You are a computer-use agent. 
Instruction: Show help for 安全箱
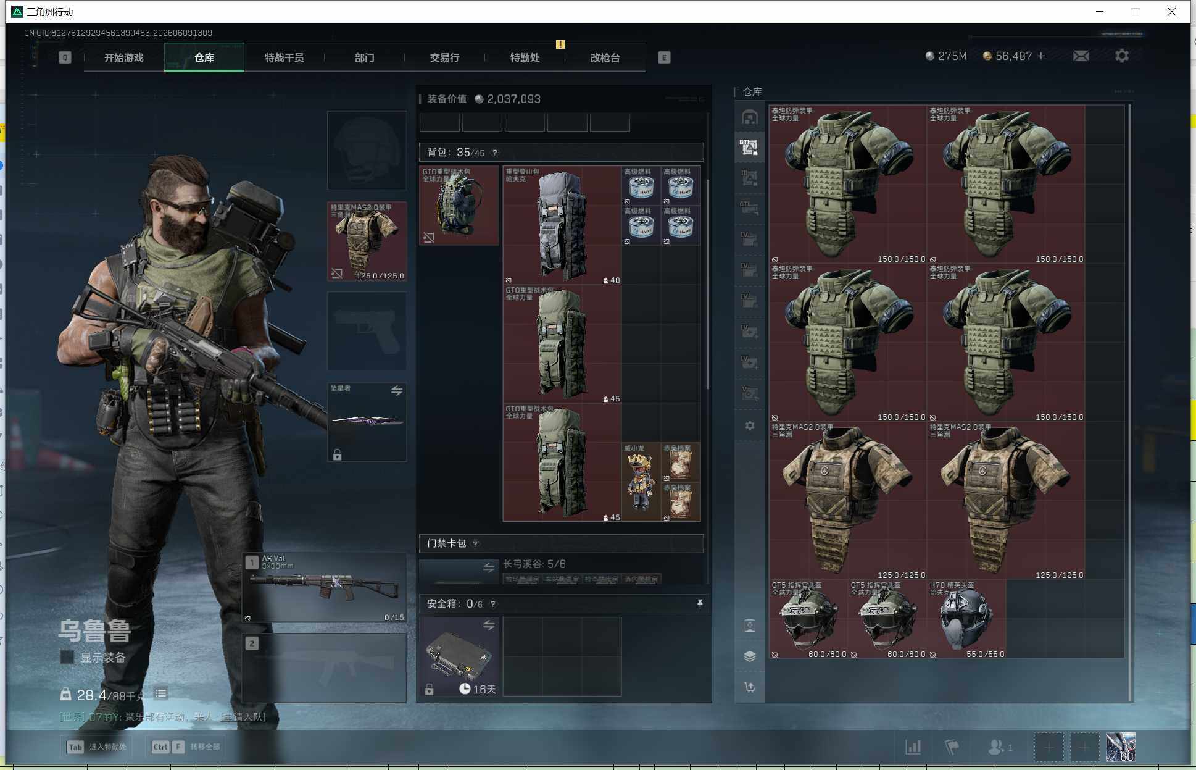click(x=493, y=604)
